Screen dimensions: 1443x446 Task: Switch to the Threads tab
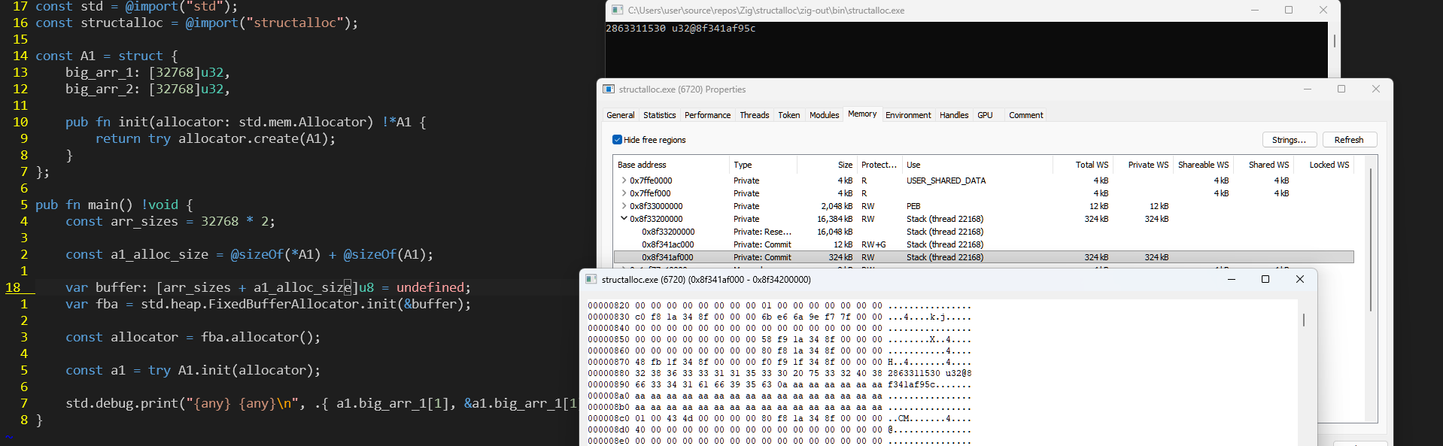[754, 115]
